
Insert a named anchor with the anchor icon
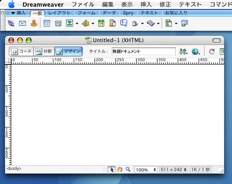point(34,23)
